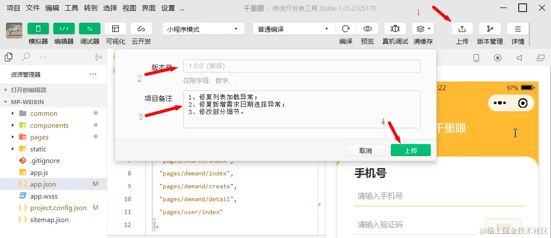This screenshot has height=238, width=551.
Task: Click the detach simulator window icon
Action: click(x=541, y=58)
